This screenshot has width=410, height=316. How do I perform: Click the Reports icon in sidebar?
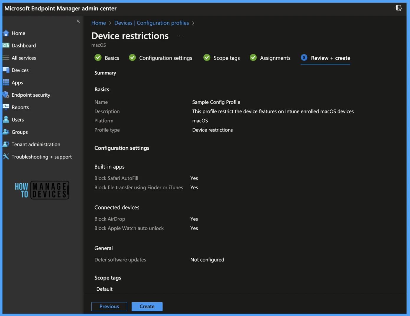point(6,107)
